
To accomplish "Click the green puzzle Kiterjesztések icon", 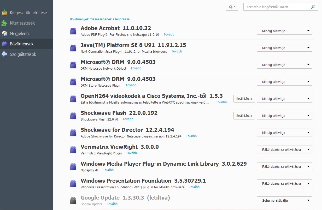I will pos(4,23).
